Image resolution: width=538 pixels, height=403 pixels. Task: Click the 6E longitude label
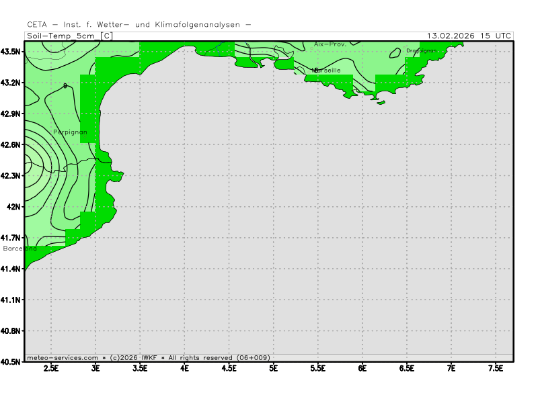[x=362, y=368]
